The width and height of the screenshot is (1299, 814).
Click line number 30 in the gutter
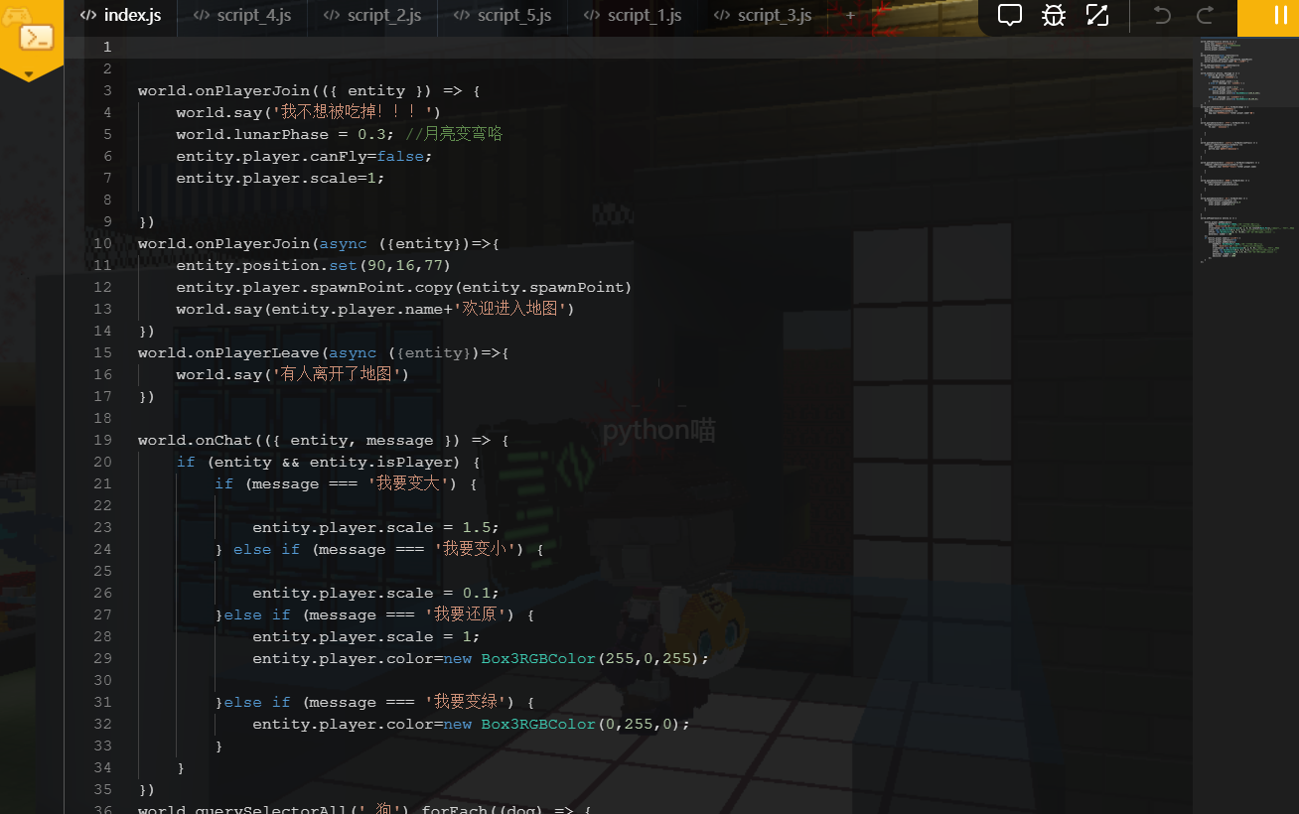point(102,680)
